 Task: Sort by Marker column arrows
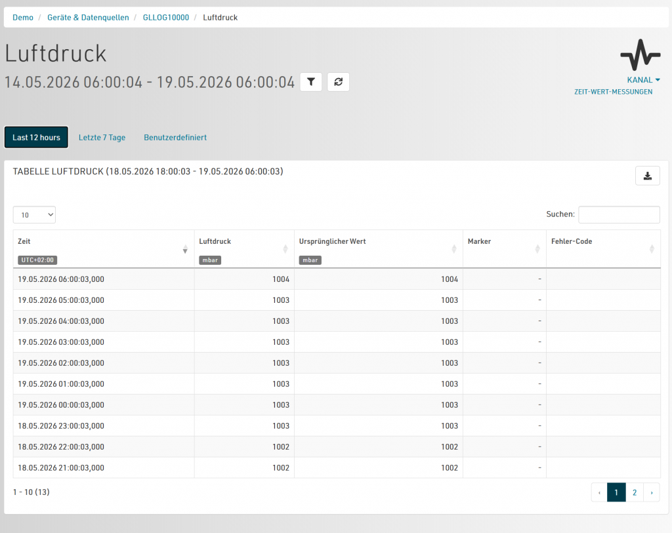(537, 249)
